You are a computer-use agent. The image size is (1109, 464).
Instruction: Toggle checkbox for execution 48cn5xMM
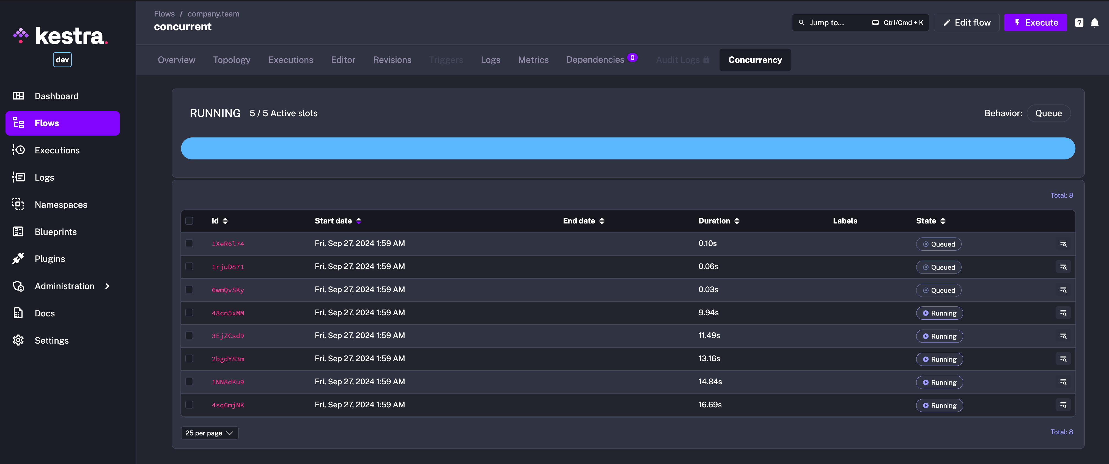tap(189, 313)
